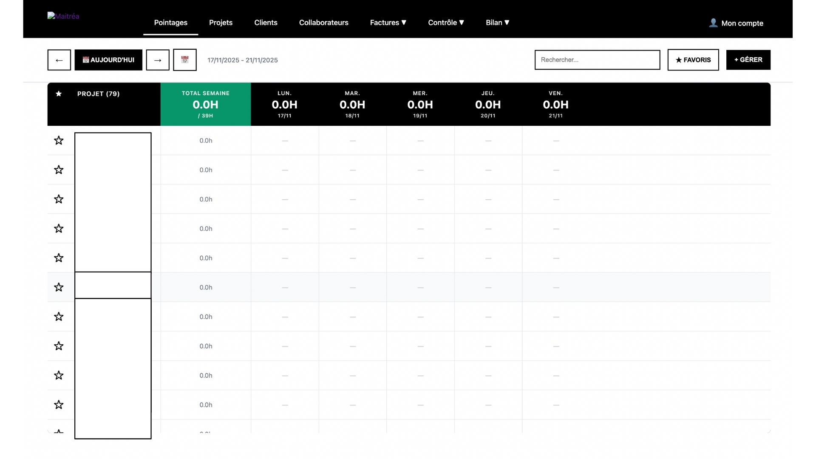Toggle favorite star on the second project row
The image size is (816, 459).
tap(59, 170)
